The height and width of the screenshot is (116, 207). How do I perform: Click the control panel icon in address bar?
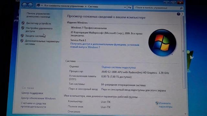pyautogui.click(x=38, y=5)
